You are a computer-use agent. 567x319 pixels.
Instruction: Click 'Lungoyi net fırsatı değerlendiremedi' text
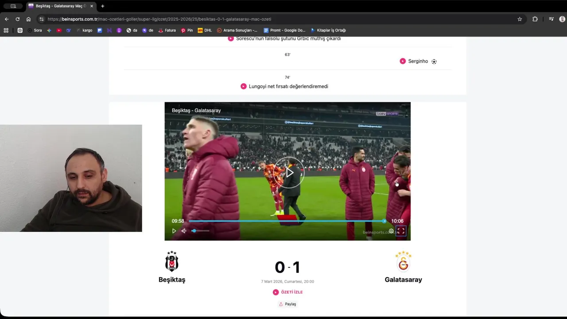[288, 86]
